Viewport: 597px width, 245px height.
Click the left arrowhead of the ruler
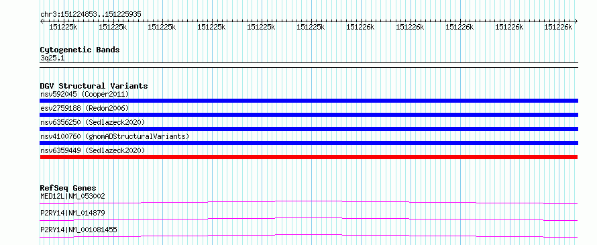click(x=42, y=21)
